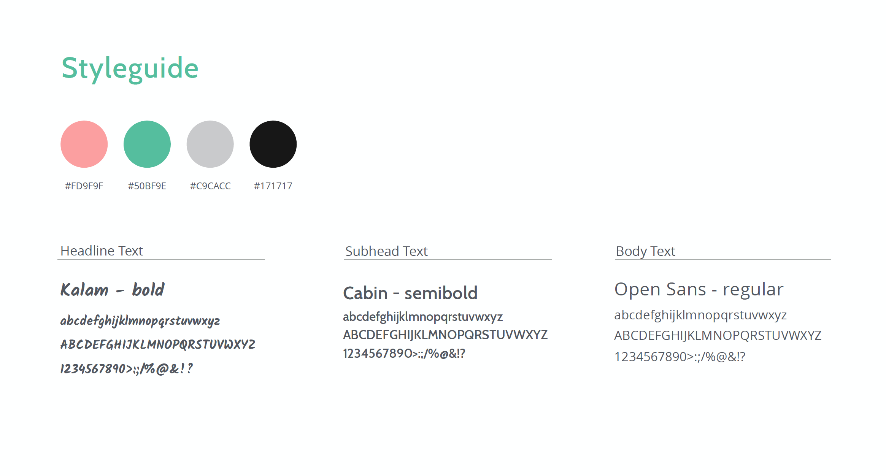The height and width of the screenshot is (476, 886).
Task: Click the Body Text section label
Action: 645,251
